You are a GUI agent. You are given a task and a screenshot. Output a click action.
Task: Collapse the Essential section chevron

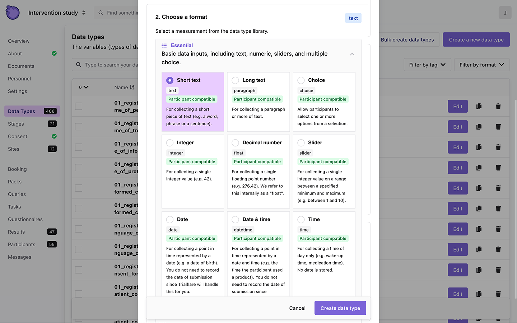[352, 54]
